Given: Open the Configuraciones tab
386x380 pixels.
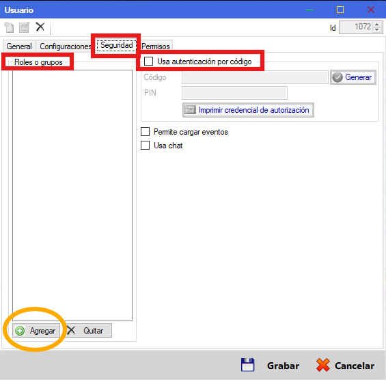Looking at the screenshot, I should tap(64, 46).
